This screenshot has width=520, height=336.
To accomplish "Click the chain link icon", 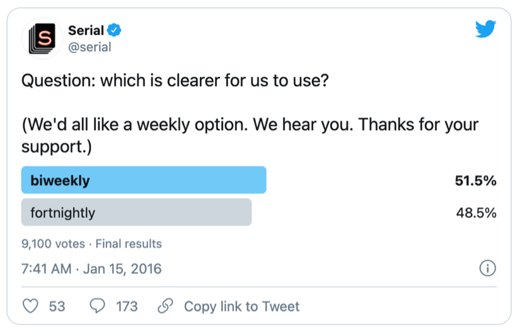I will click(x=165, y=306).
